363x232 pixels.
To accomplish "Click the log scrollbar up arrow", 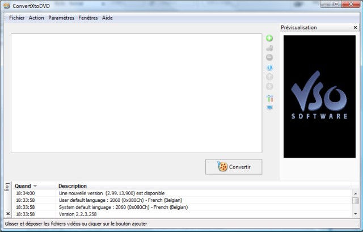I will click(x=356, y=193).
